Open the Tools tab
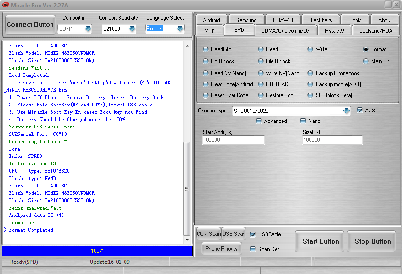 355,20
